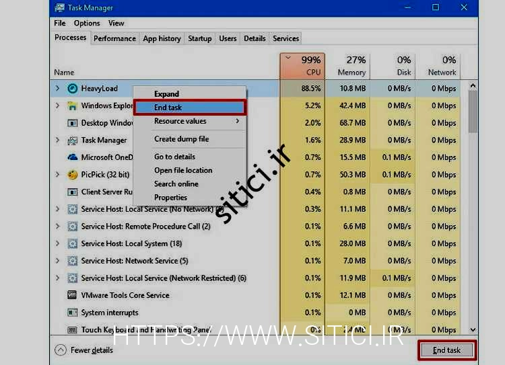Viewport: 505px width, 365px height.
Task: Click the PicPick (32 bit) icon
Action: coord(73,175)
